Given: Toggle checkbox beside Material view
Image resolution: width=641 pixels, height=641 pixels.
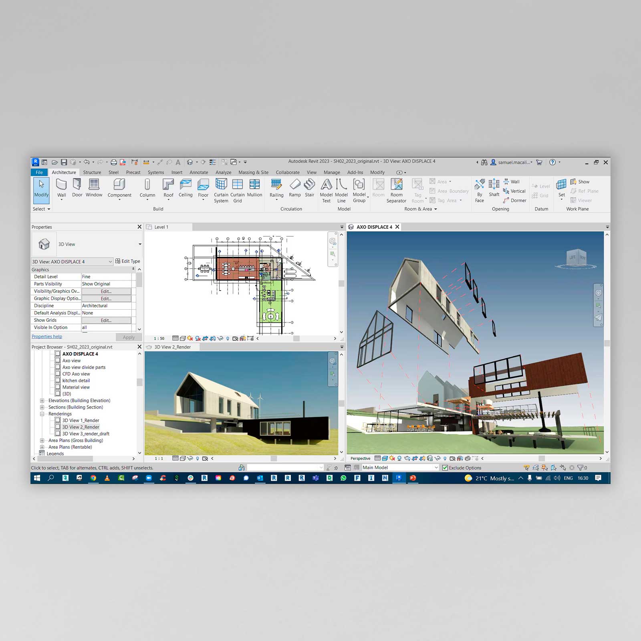Looking at the screenshot, I should point(58,387).
